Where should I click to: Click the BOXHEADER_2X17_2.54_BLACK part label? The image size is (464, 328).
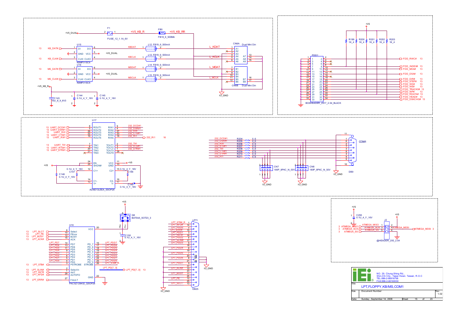(x=323, y=103)
